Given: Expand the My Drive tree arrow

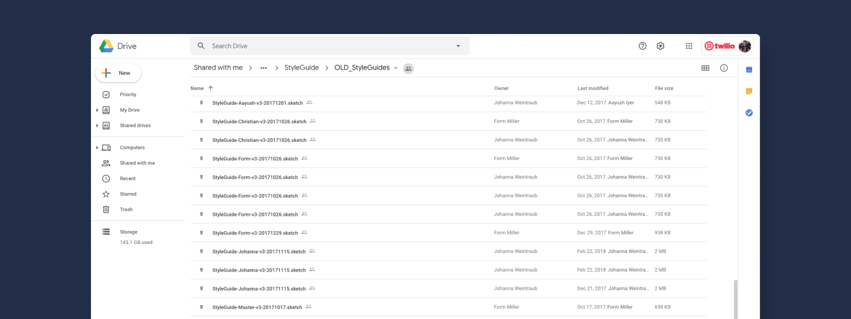Looking at the screenshot, I should pos(97,110).
